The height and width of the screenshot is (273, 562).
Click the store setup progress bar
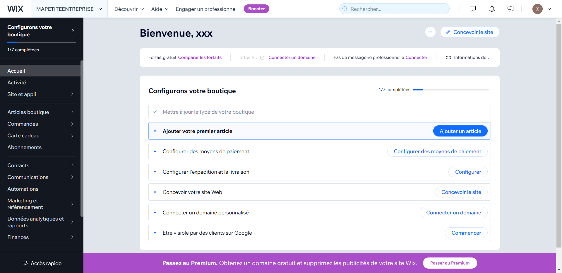click(x=450, y=90)
